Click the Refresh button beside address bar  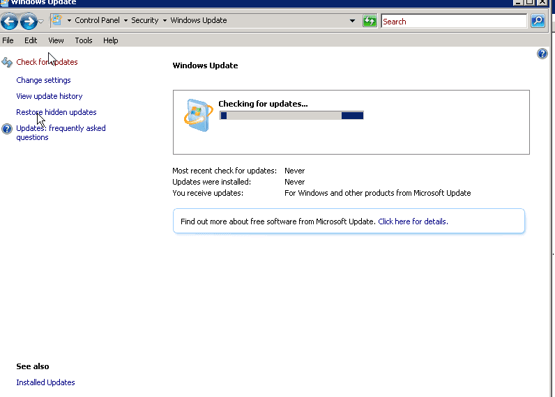pyautogui.click(x=370, y=21)
